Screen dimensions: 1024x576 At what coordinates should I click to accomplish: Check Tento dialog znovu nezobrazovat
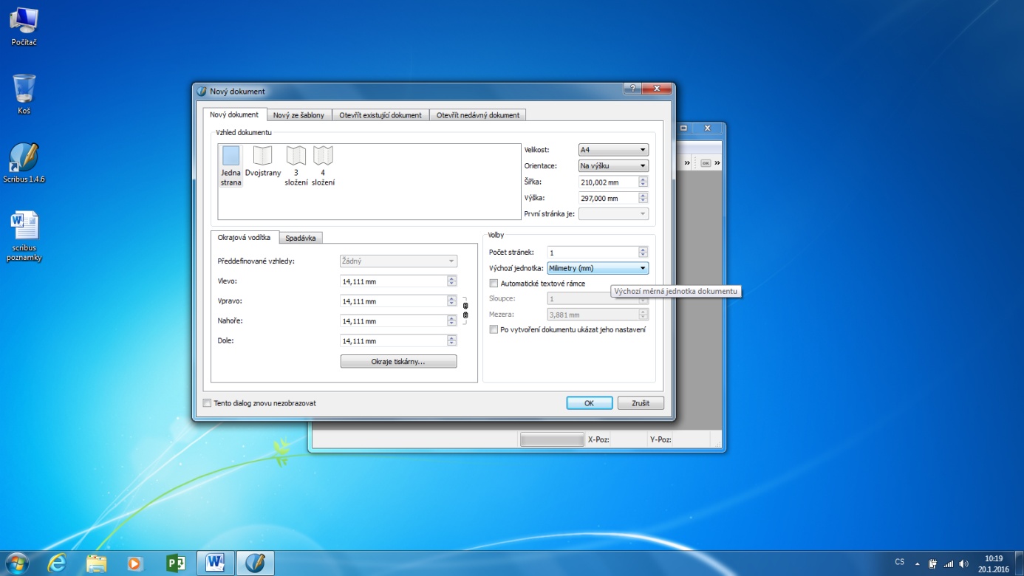coord(207,403)
